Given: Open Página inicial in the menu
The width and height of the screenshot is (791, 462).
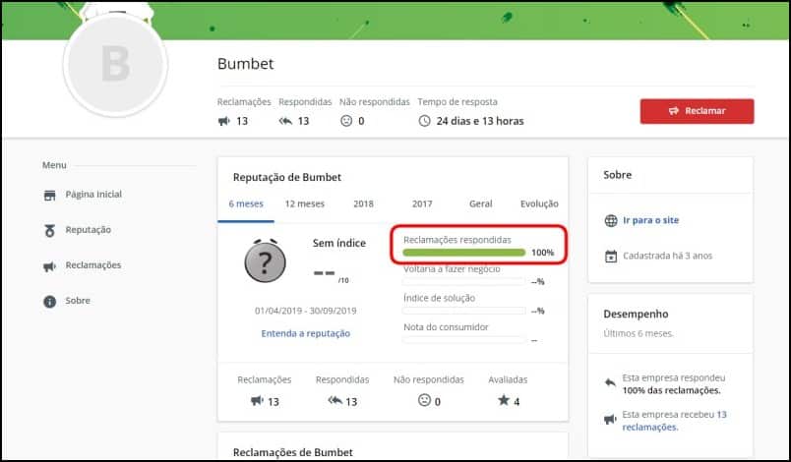Looking at the screenshot, I should coord(93,195).
